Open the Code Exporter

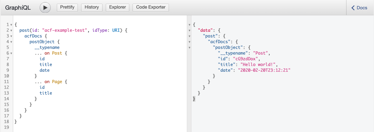click(150, 7)
